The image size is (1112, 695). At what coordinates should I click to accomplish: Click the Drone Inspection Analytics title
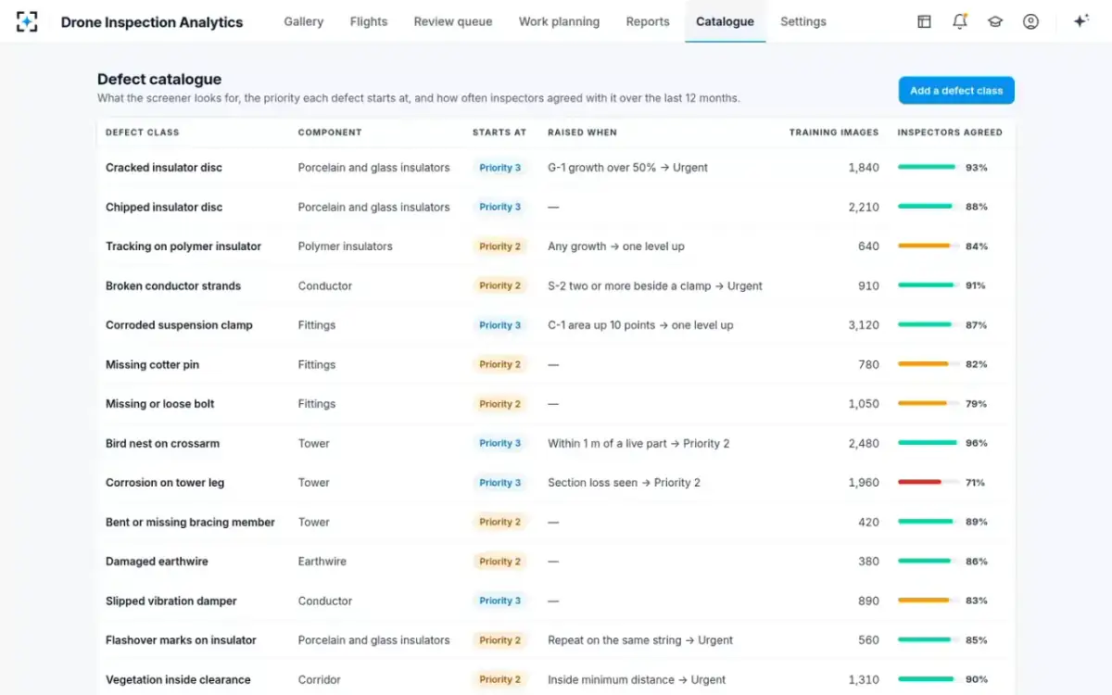(x=152, y=22)
